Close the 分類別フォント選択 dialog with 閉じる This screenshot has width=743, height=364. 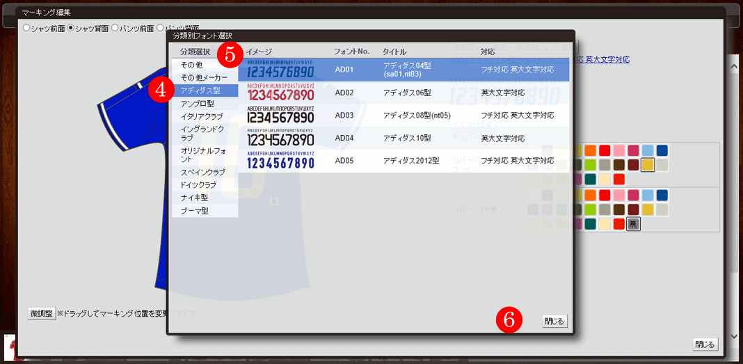coord(554,321)
